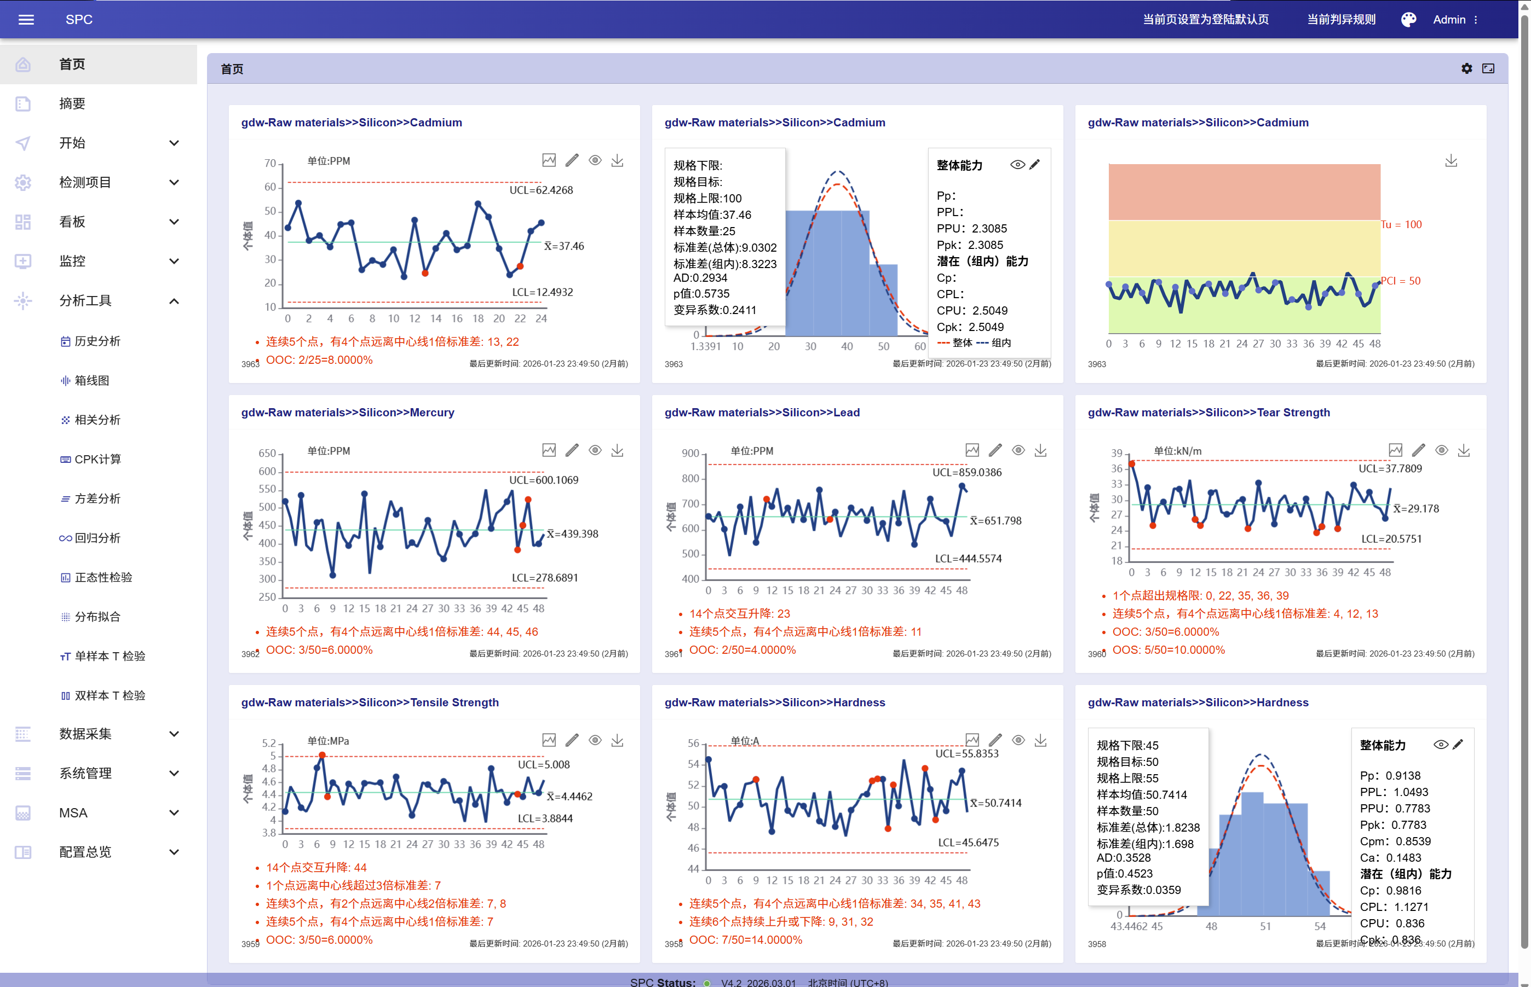
Task: Toggle eye icon on Tensile Strength chart
Action: click(595, 740)
